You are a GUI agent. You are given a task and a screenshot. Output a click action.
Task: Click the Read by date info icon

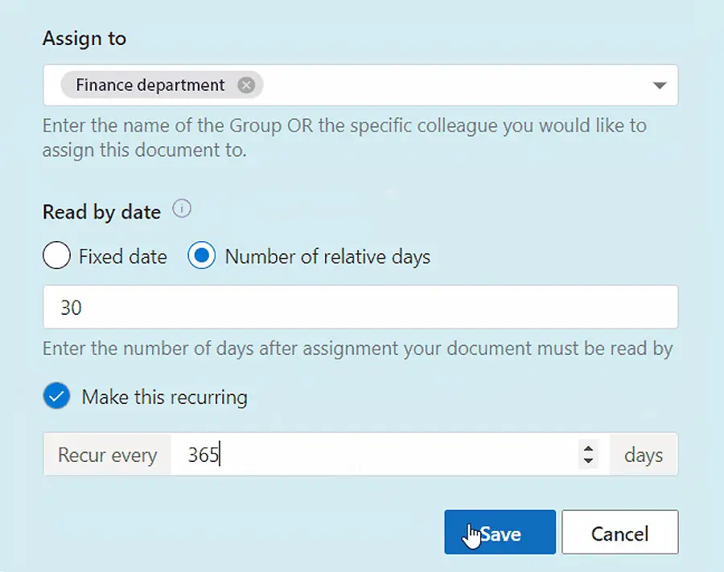(x=182, y=209)
